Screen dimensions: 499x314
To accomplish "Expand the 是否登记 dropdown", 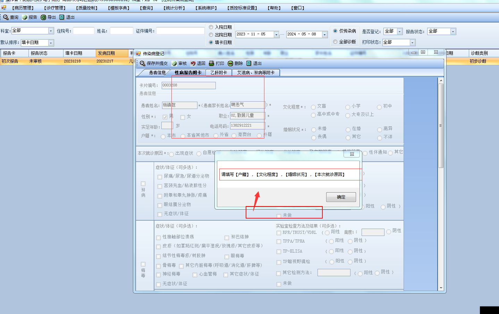I will click(400, 32).
